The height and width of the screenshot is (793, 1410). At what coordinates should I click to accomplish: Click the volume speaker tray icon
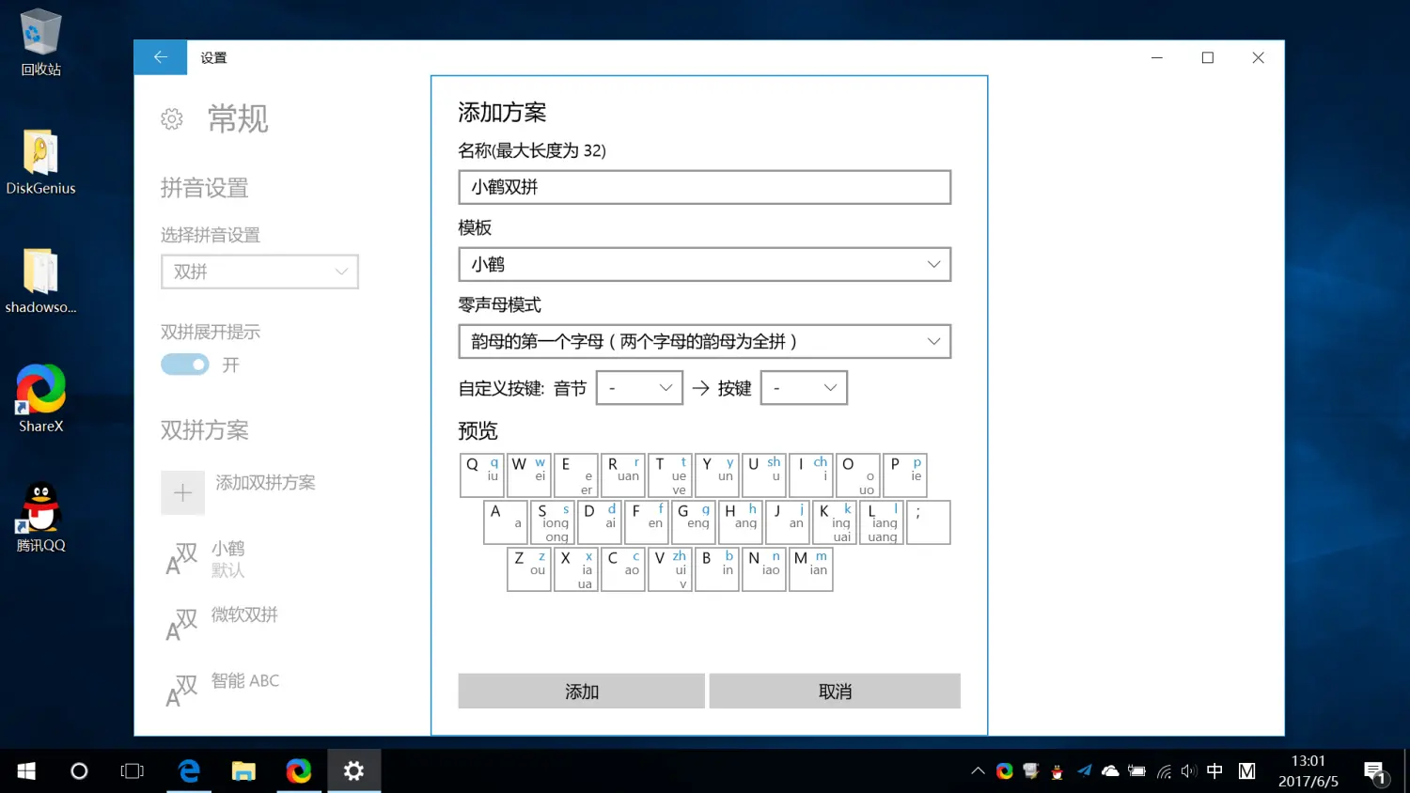[1189, 771]
